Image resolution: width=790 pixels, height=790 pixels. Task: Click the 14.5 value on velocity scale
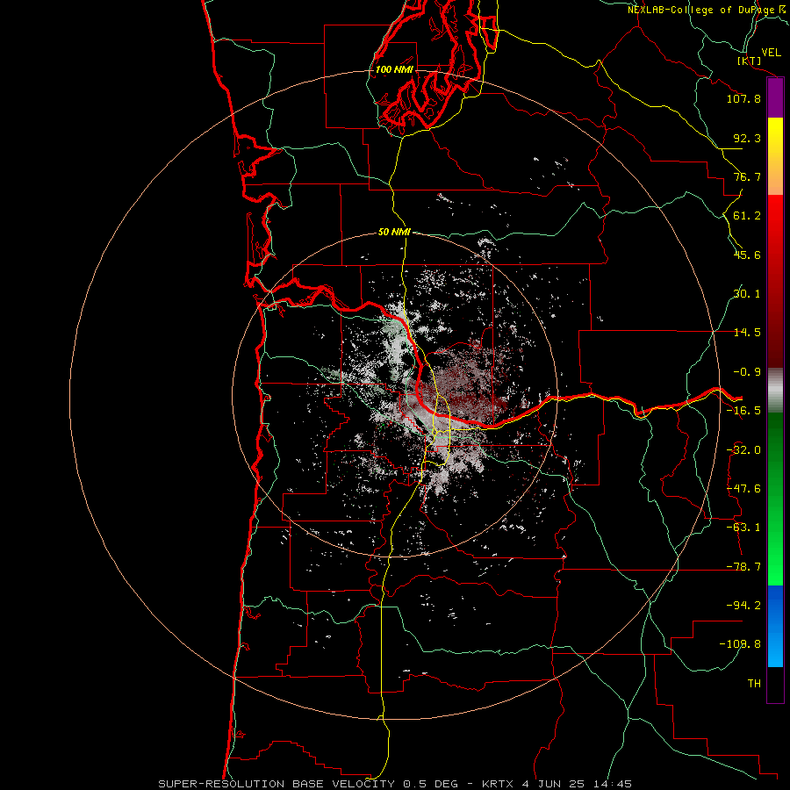pos(747,333)
